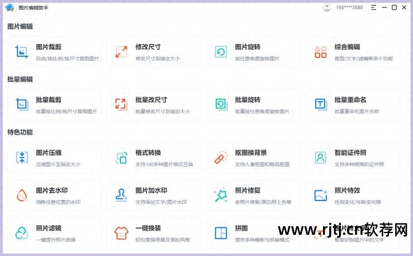Select the 格式转换 format convert icon
413x256 pixels.
pyautogui.click(x=122, y=157)
